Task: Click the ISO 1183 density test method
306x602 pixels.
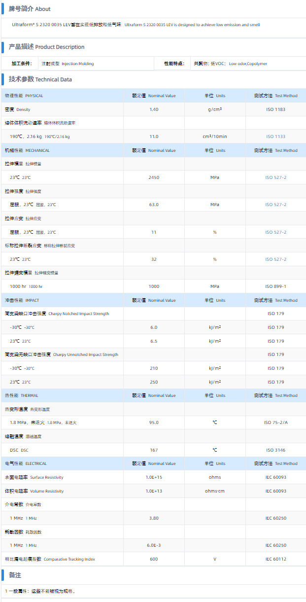Action: pos(275,109)
